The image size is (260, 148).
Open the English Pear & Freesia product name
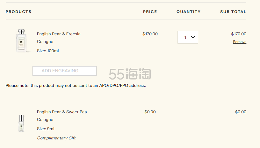coord(59,34)
